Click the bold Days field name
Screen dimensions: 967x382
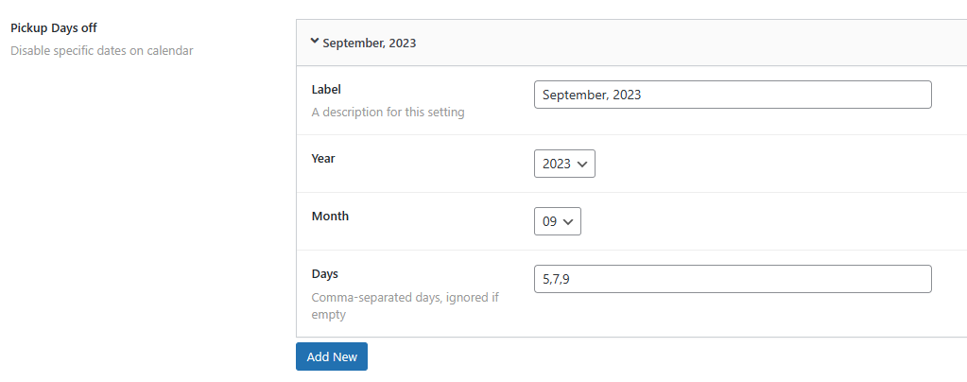324,273
